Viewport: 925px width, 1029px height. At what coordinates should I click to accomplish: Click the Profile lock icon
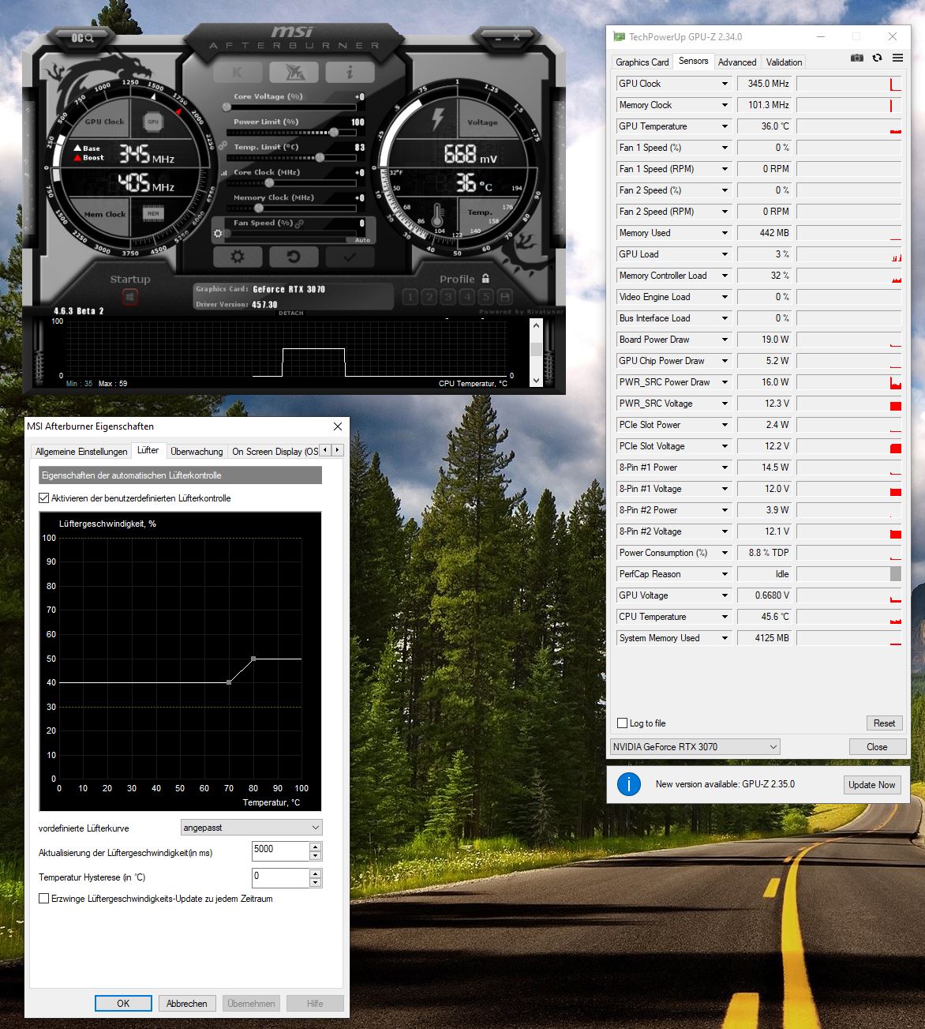[x=485, y=279]
